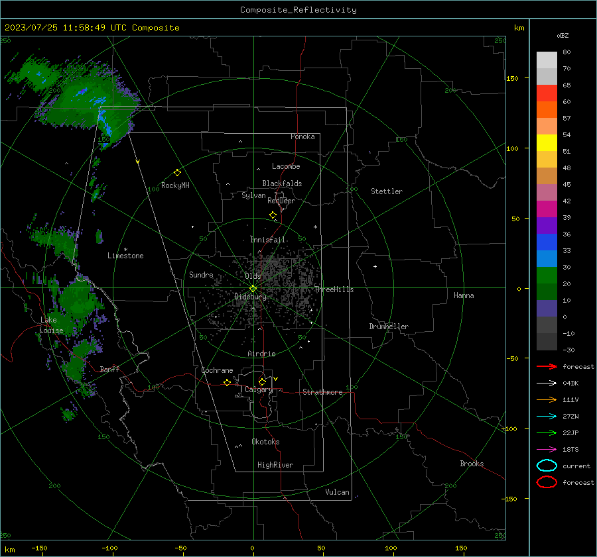Click the Okotoks city label
This screenshot has height=557, width=597.
[x=265, y=442]
